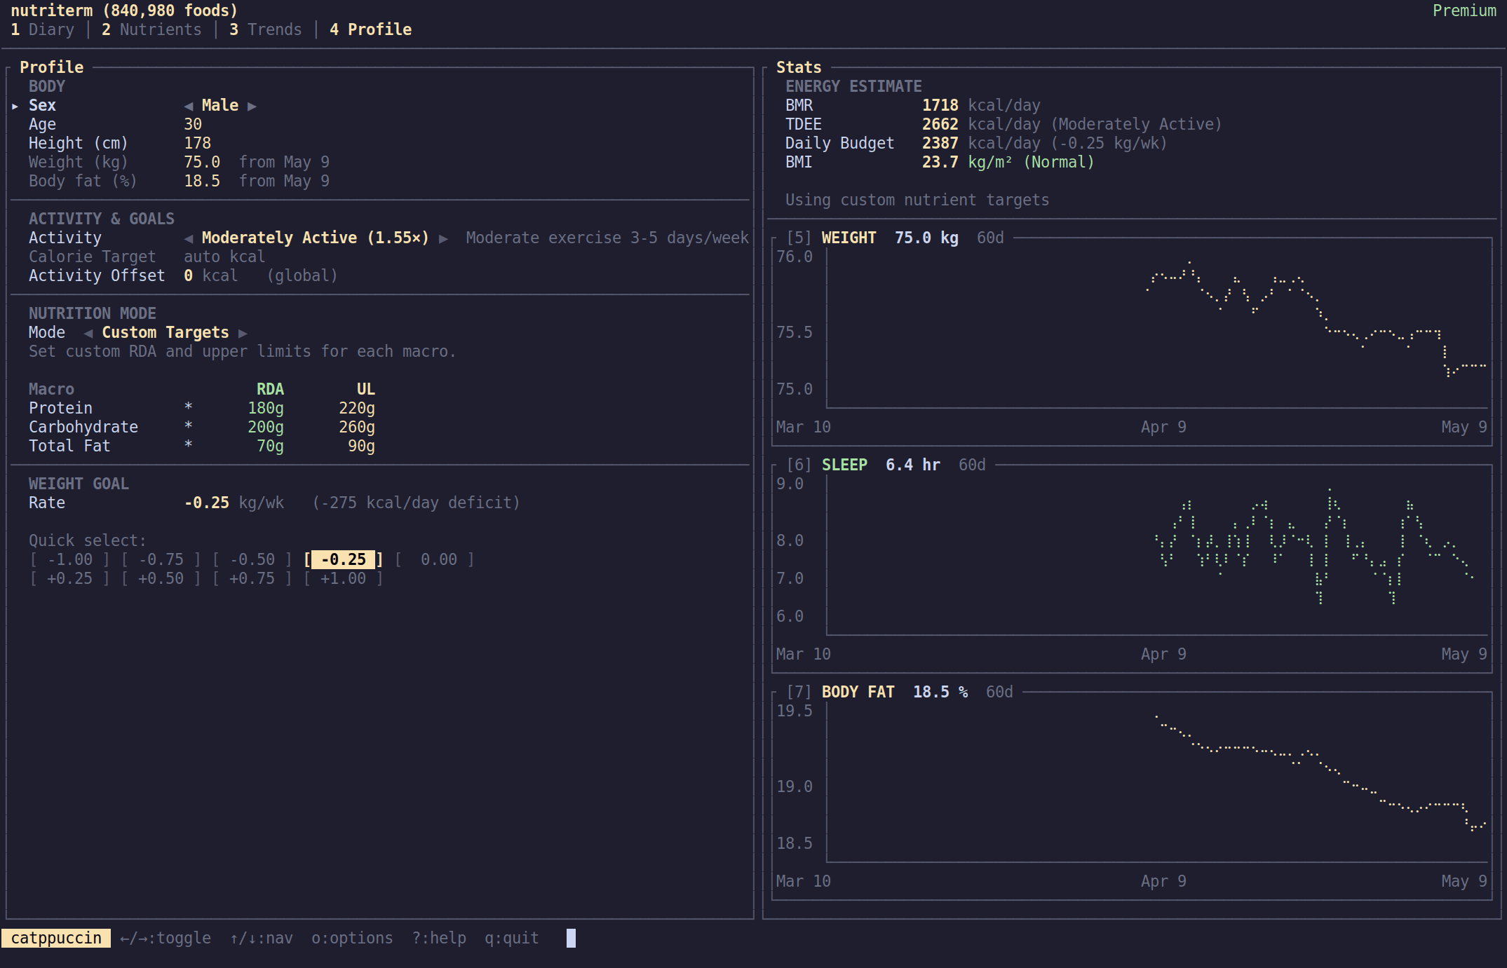
Task: Click right arrow after Moderately Active
Action: [x=443, y=238]
